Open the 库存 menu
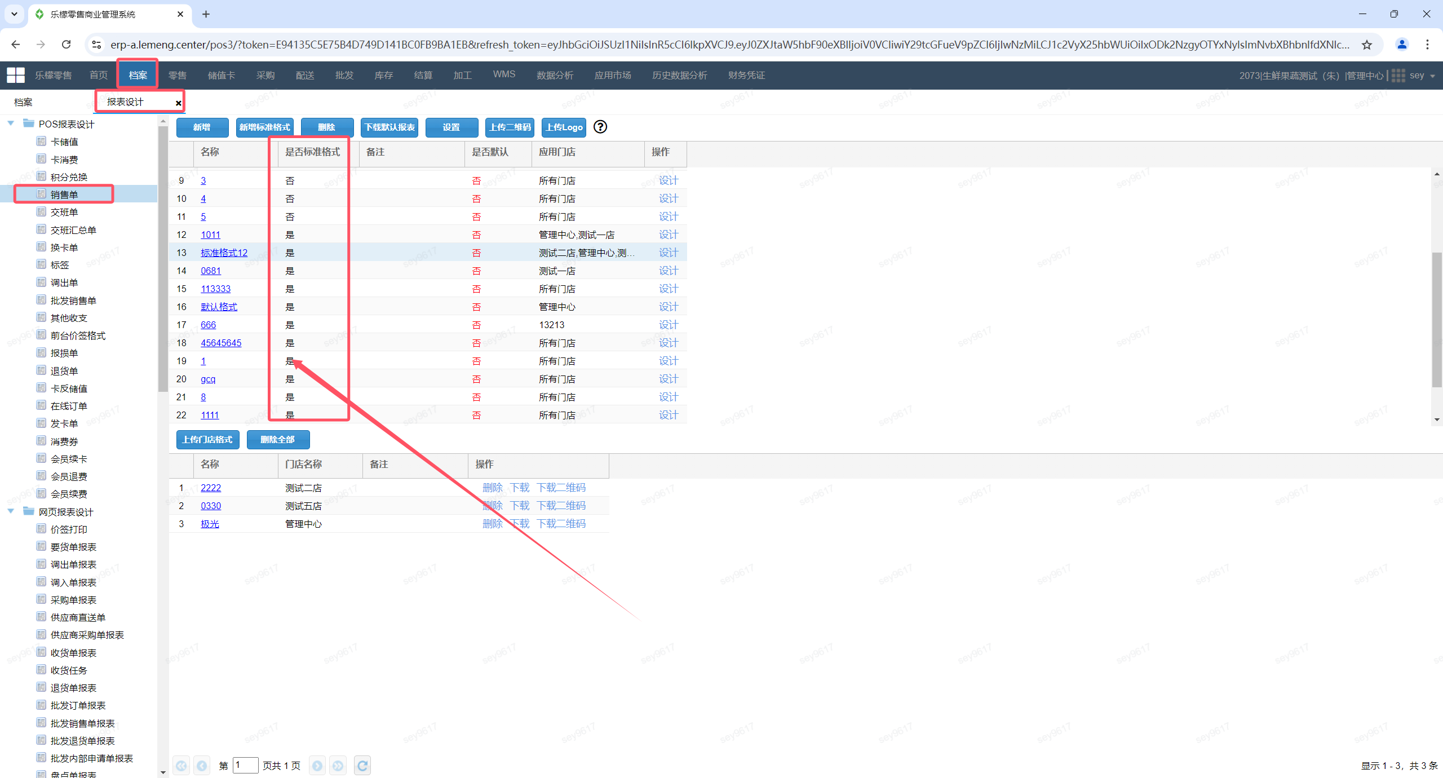The width and height of the screenshot is (1443, 778). (x=383, y=75)
